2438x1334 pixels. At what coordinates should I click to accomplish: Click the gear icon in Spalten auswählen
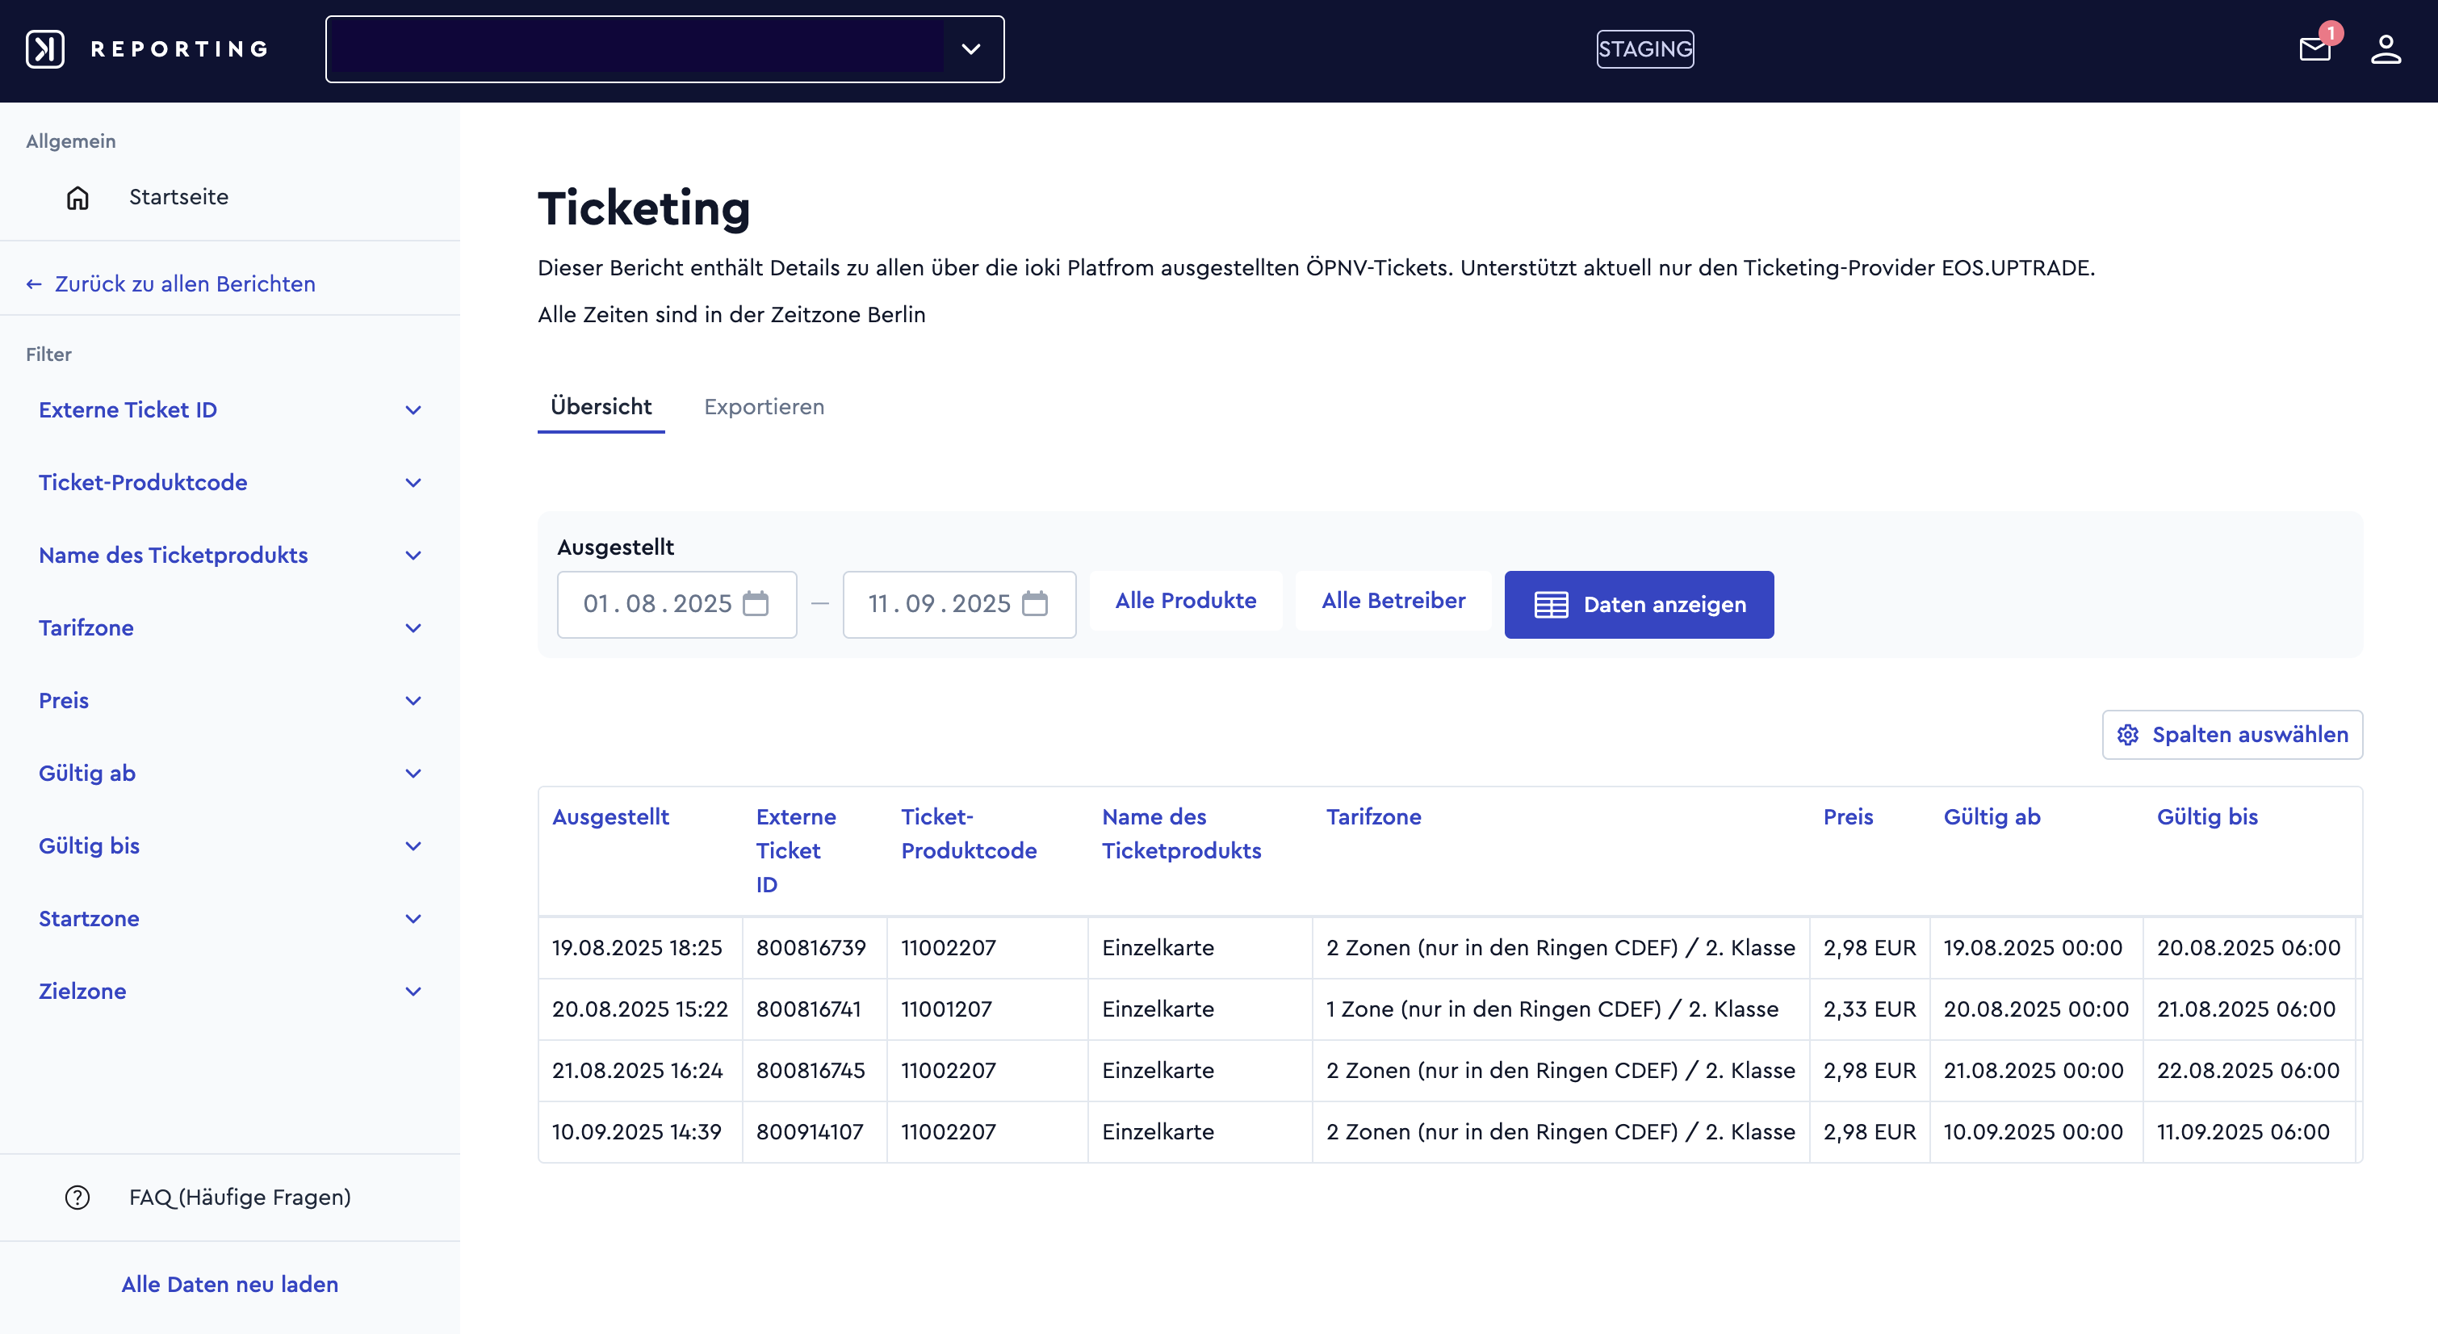coord(2127,735)
